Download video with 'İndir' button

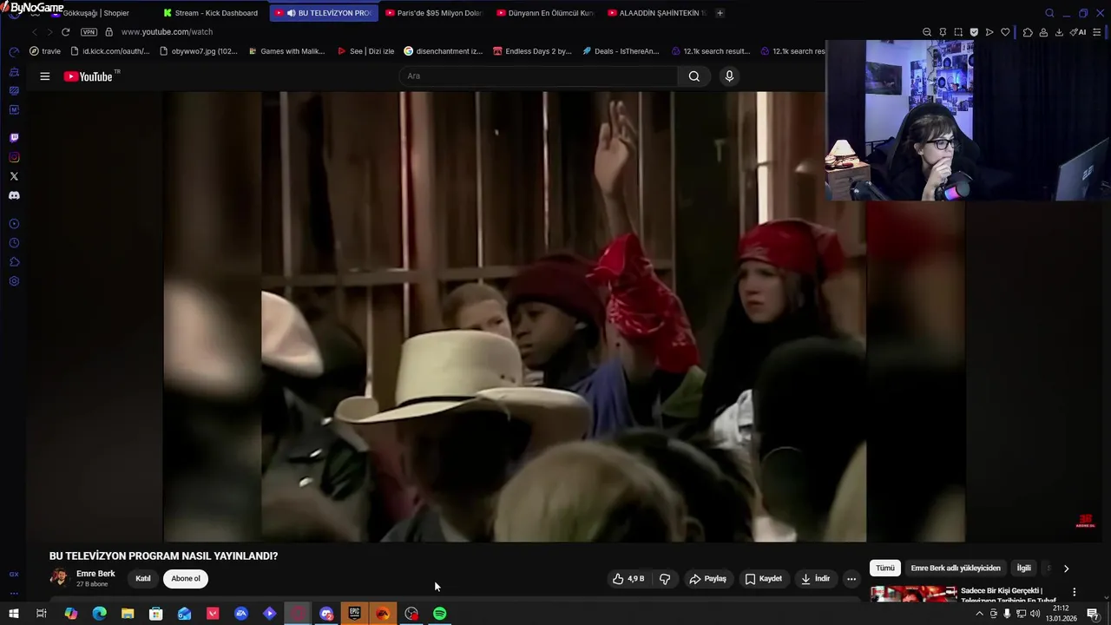[x=815, y=579]
